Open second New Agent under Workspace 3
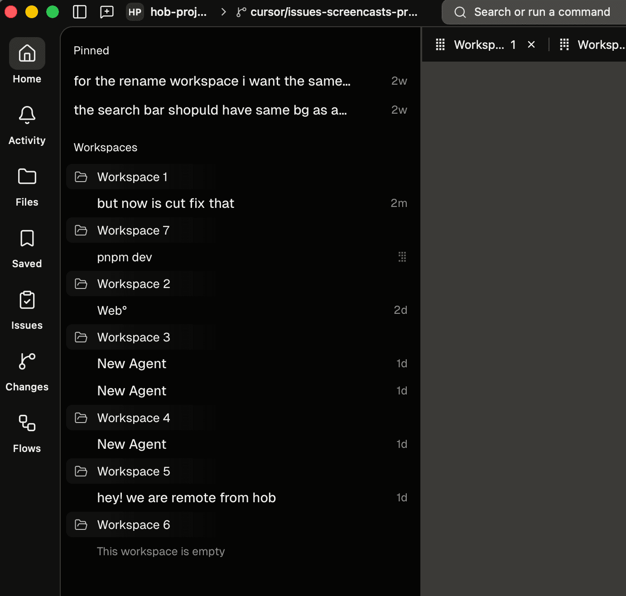Viewport: 626px width, 596px height. (x=240, y=390)
